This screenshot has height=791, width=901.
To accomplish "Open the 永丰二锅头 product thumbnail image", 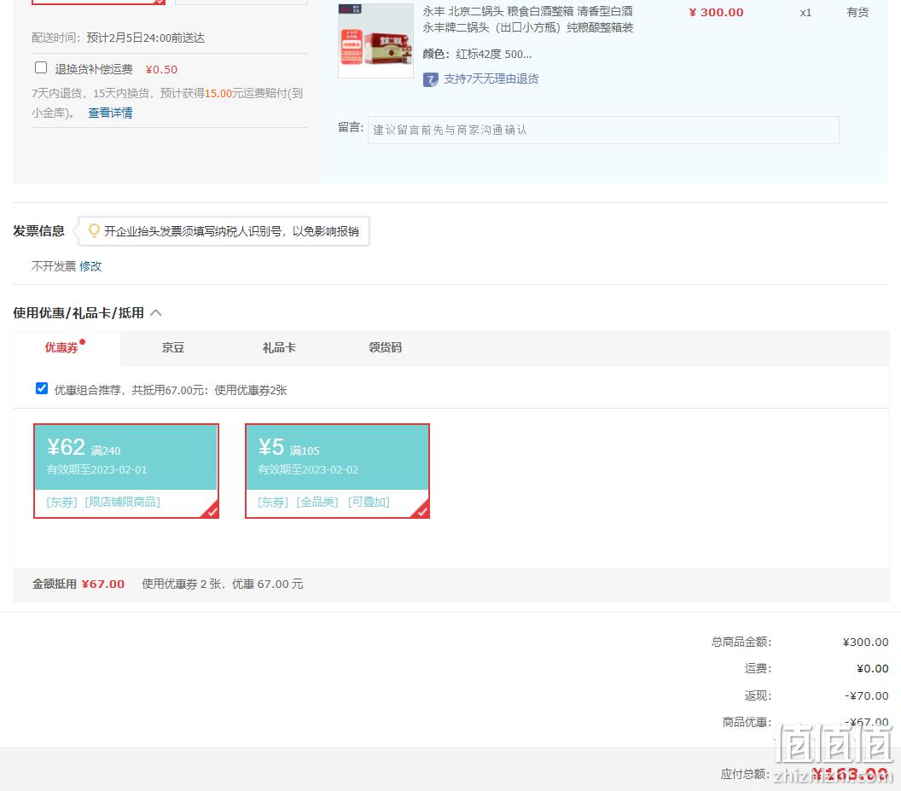I will click(375, 41).
